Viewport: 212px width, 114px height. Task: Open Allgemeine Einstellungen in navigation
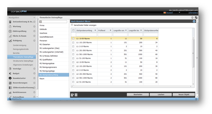[23, 65]
